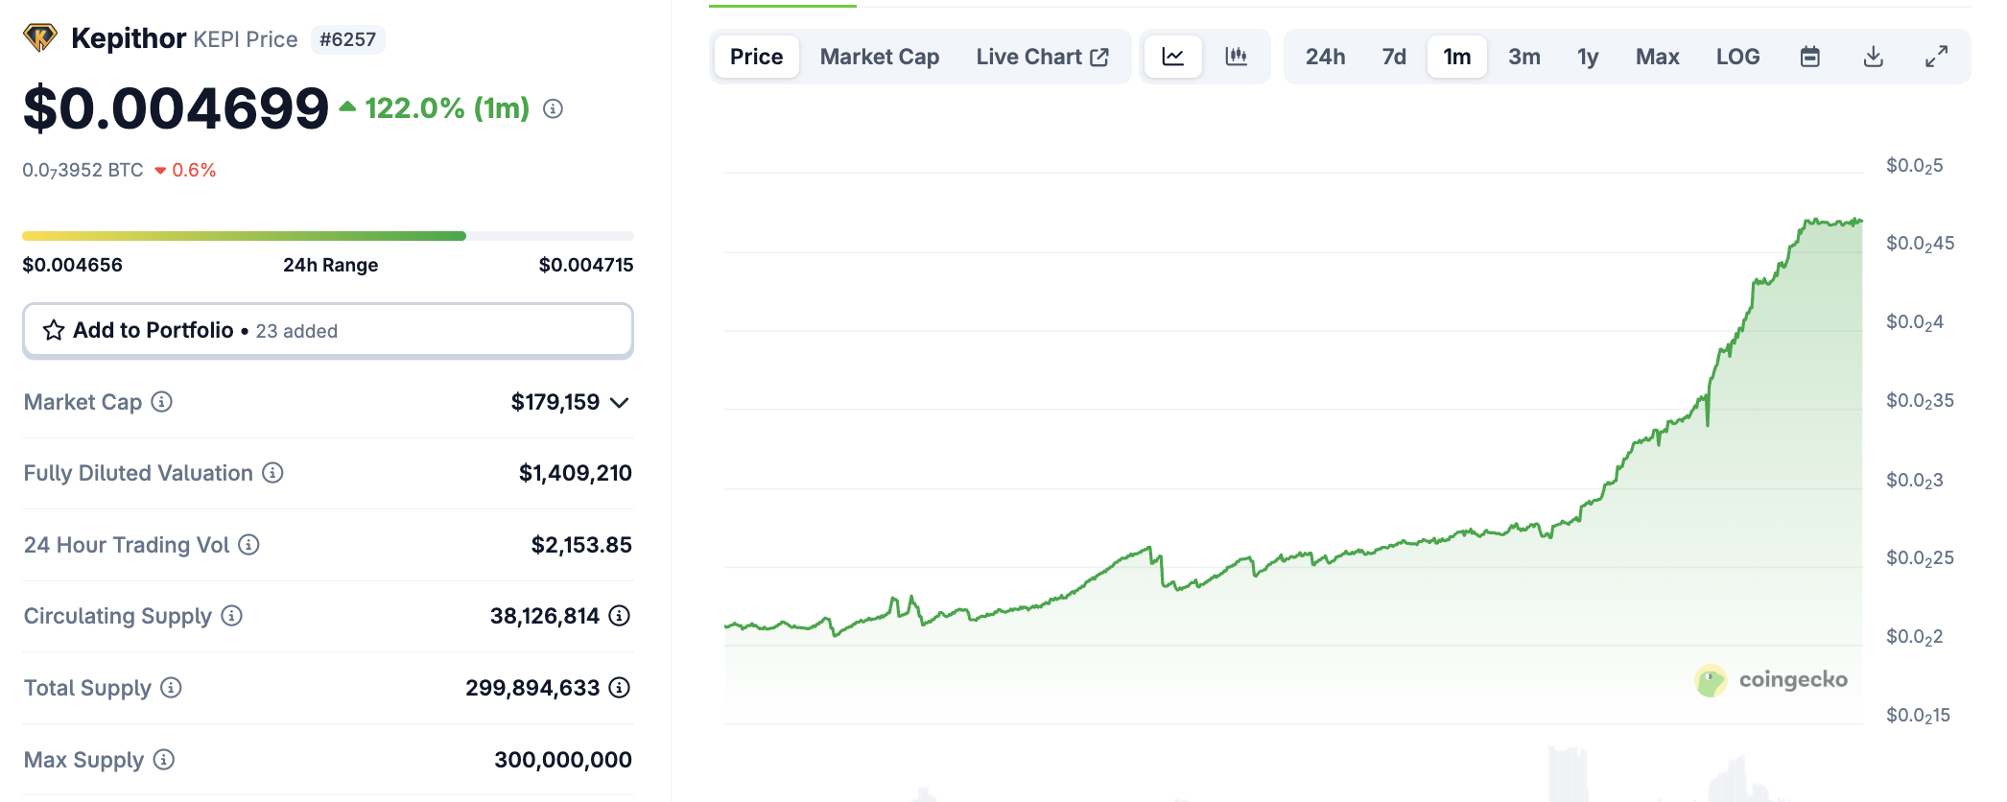Click the $0.004715 range high value

[x=586, y=265]
